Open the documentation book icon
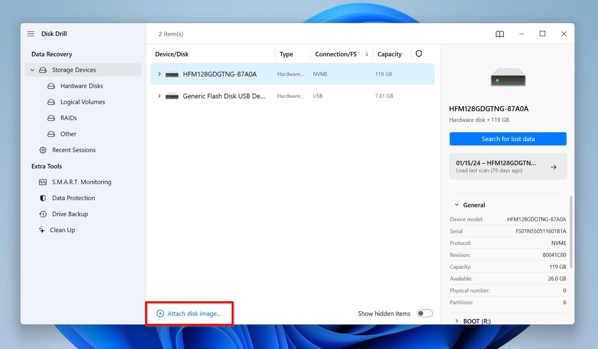Viewport: 598px width, 349px height. [x=499, y=34]
